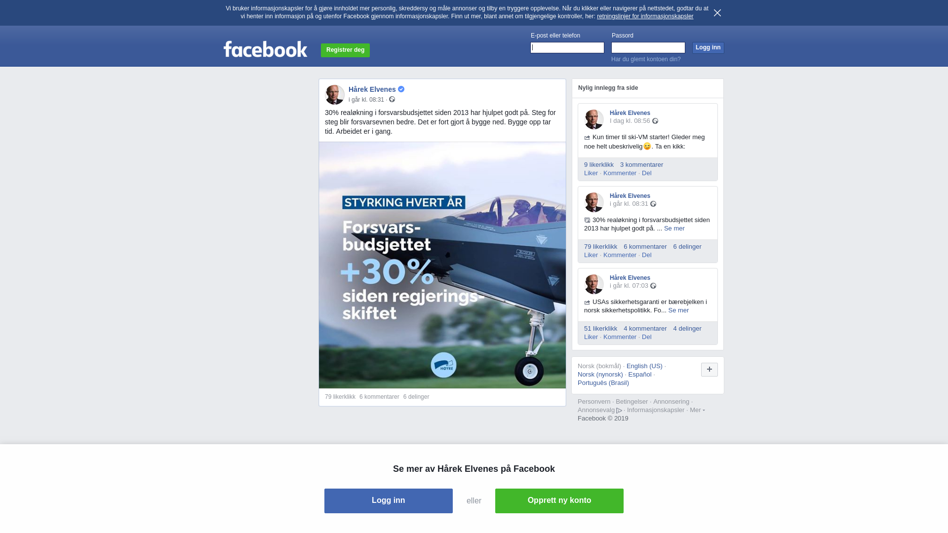Click the 'Opprett ny konto' button

pyautogui.click(x=559, y=501)
